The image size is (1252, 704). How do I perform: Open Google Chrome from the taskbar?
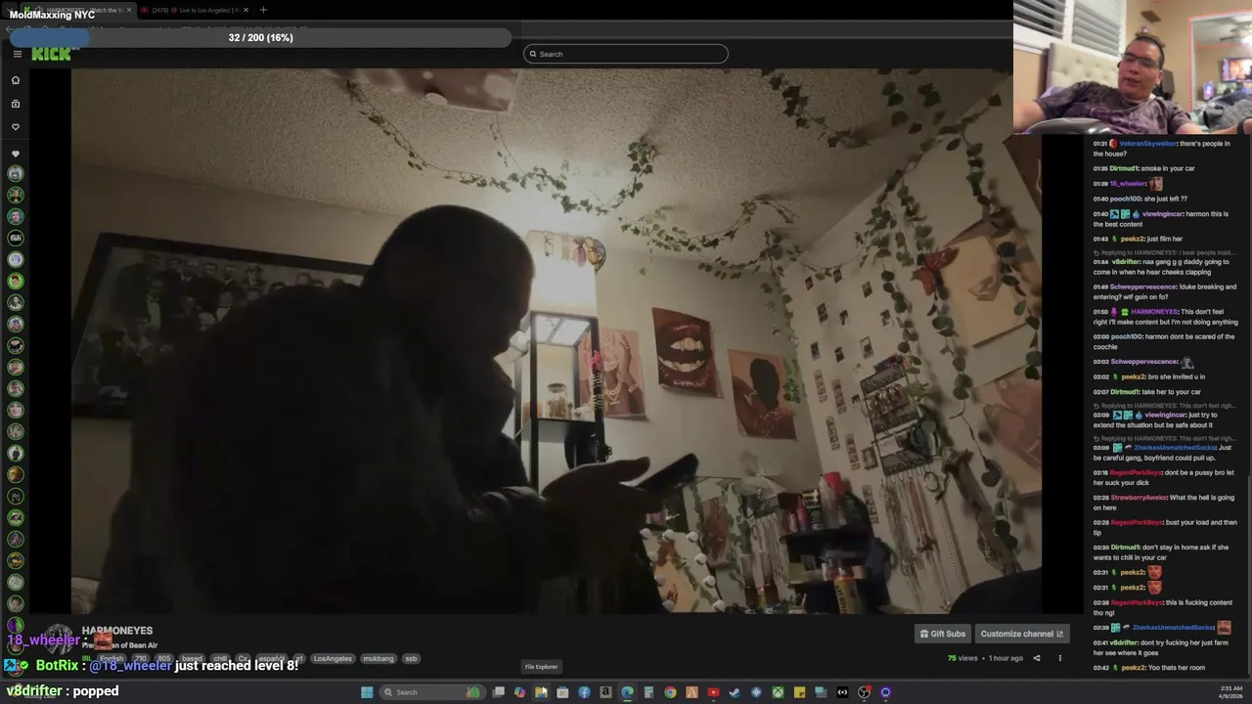point(670,692)
